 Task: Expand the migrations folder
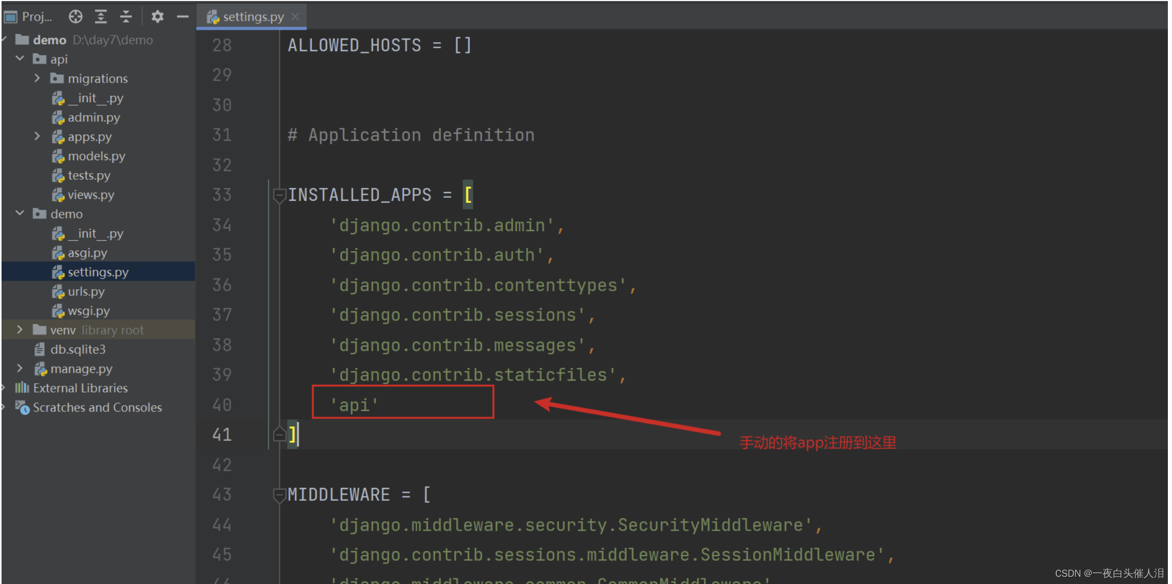pos(37,78)
